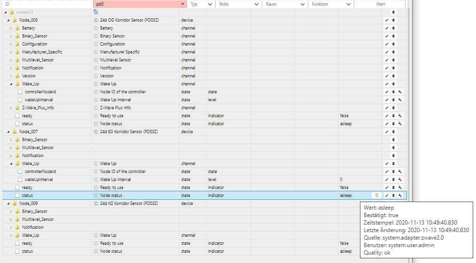
Task: Edit the Manufacturer_Specific channel object
Action: click(387, 52)
